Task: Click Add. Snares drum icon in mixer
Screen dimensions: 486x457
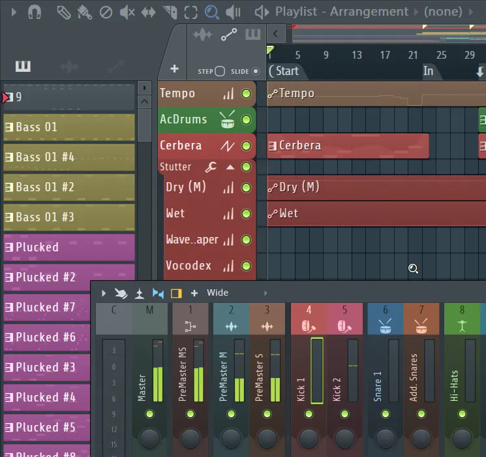Action: pos(421,326)
